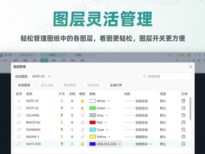Viewport: 205px width, 154px height.
Task: Click the status icon of SHITI-02
Action: [19, 108]
